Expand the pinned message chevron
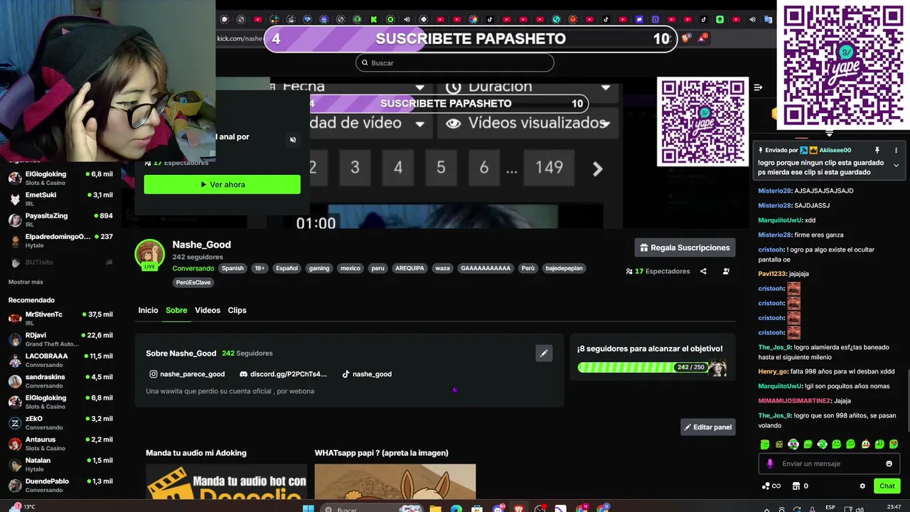Viewport: 910px width, 512px height. pyautogui.click(x=896, y=165)
